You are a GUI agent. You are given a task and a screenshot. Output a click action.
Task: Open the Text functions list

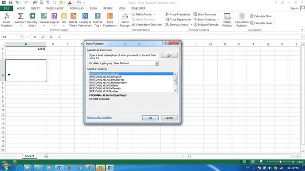click(x=64, y=20)
